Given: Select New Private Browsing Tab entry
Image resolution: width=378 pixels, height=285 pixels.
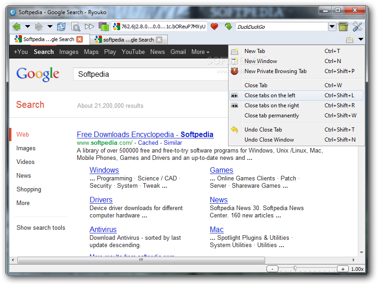Looking at the screenshot, I should coord(296,71).
